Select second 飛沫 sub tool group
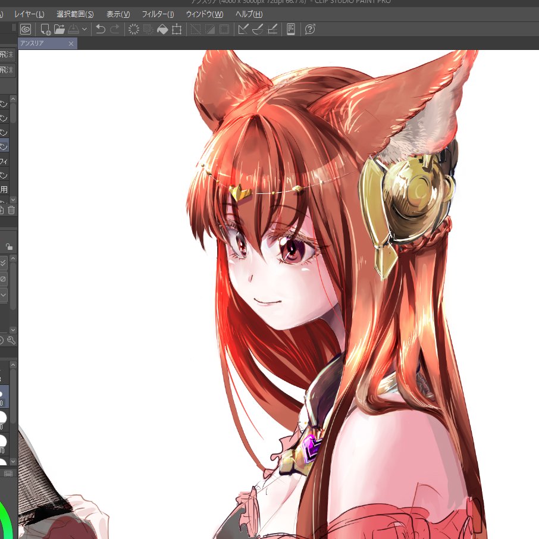 [7, 70]
